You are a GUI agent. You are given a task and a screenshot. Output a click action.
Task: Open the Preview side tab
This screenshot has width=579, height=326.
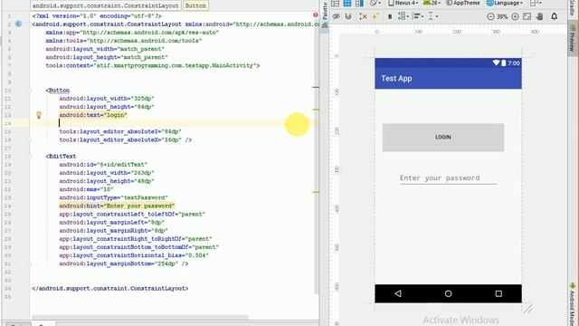click(572, 38)
